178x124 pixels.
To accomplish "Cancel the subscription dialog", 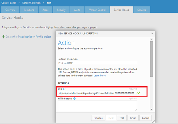I will coord(146,118).
